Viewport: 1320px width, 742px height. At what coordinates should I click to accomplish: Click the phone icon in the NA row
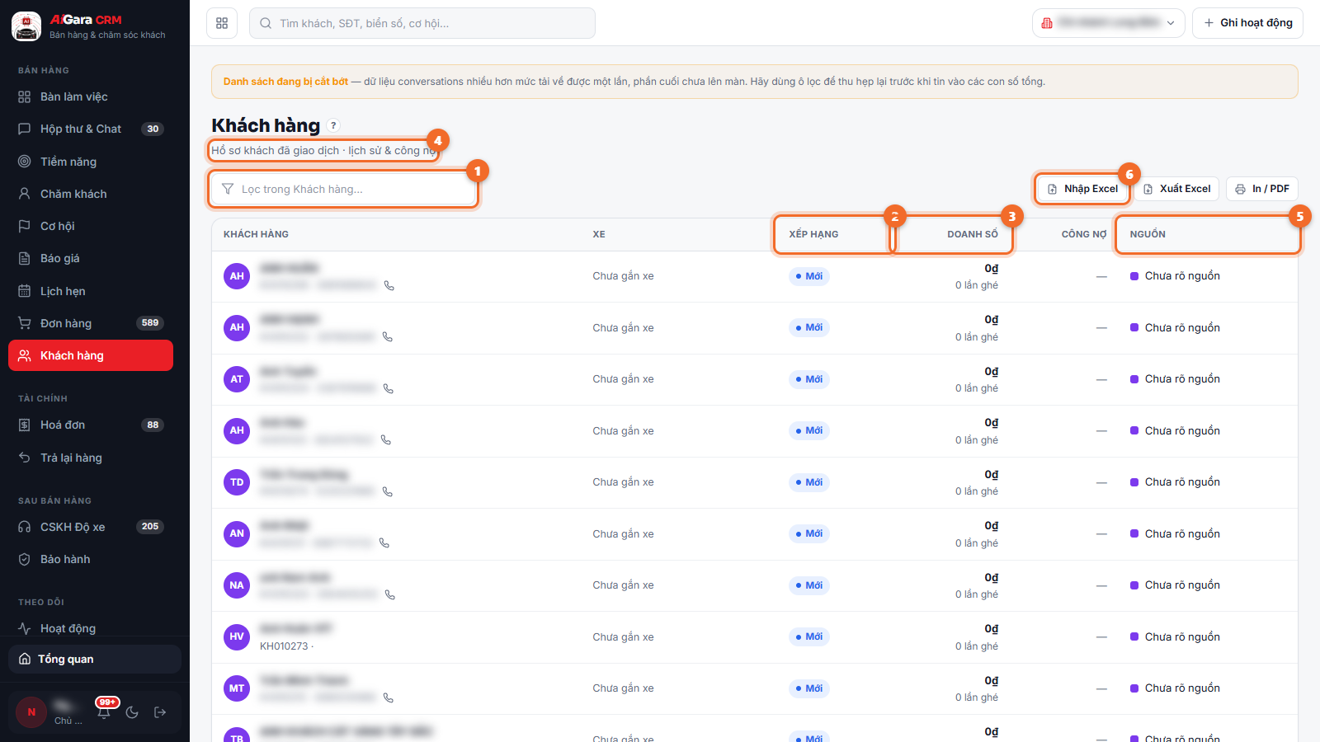coord(390,594)
